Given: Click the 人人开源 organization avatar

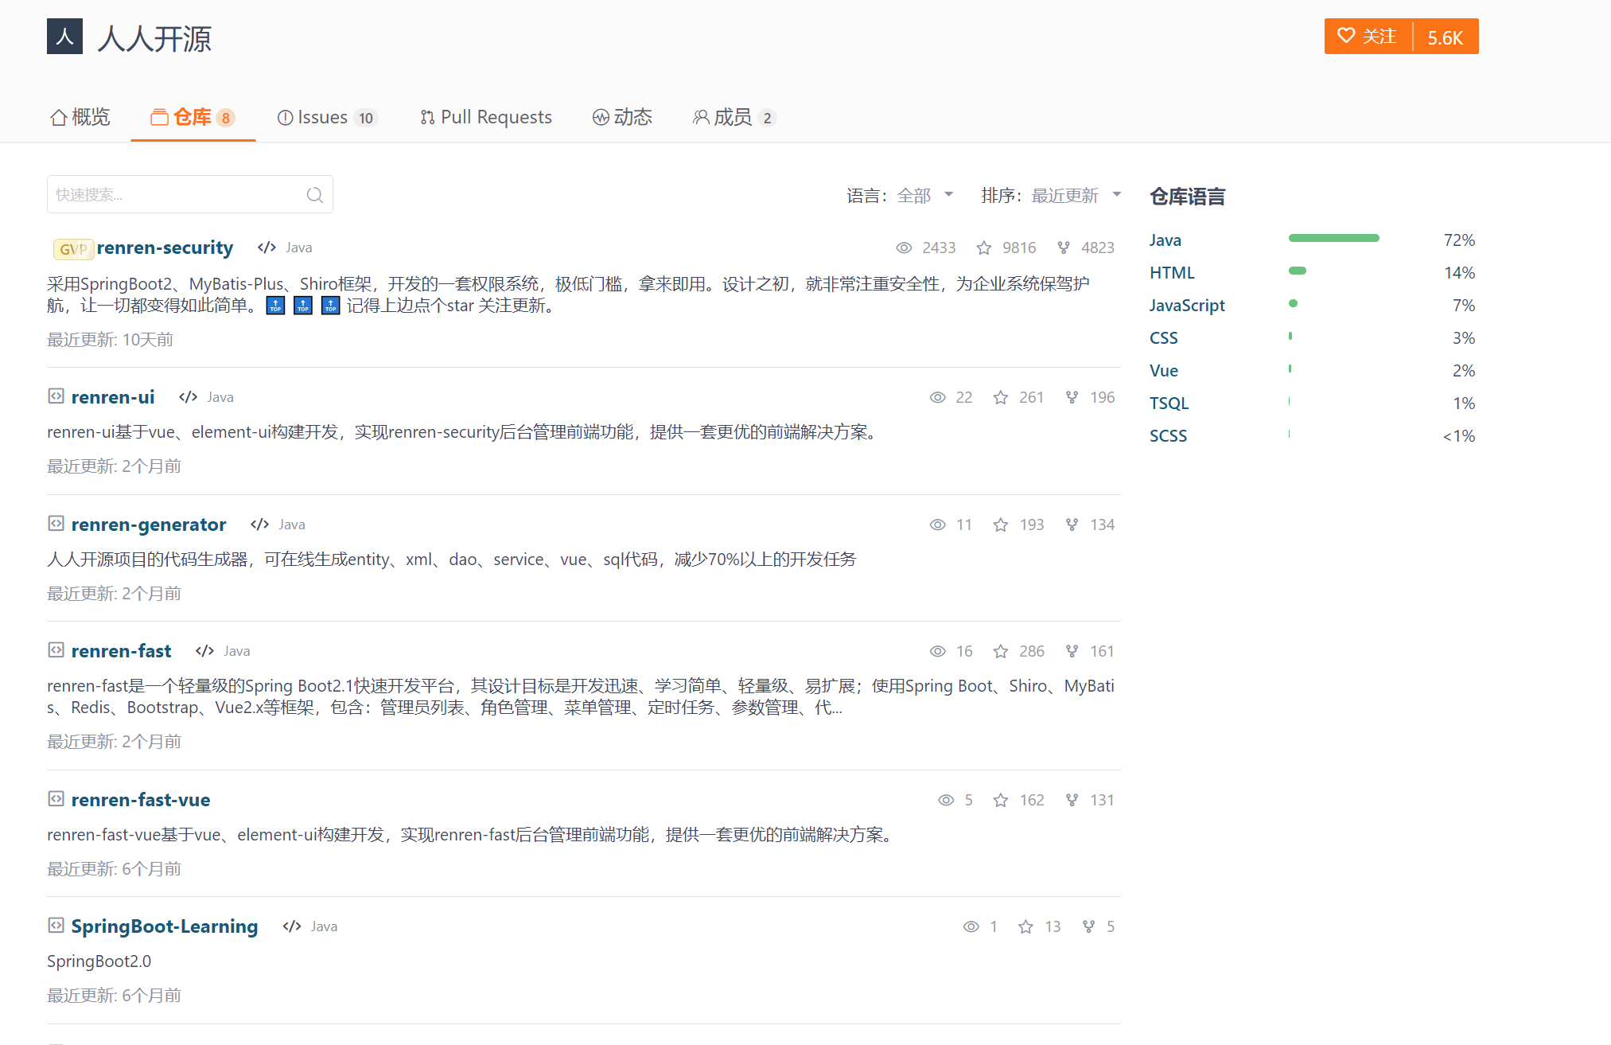Looking at the screenshot, I should [x=64, y=36].
